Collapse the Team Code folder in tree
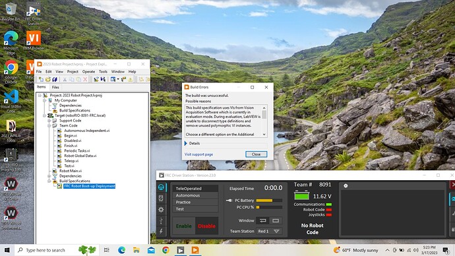This screenshot has width=455, height=256. click(x=49, y=125)
